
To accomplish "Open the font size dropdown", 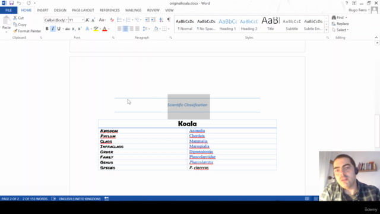I will [x=83, y=20].
